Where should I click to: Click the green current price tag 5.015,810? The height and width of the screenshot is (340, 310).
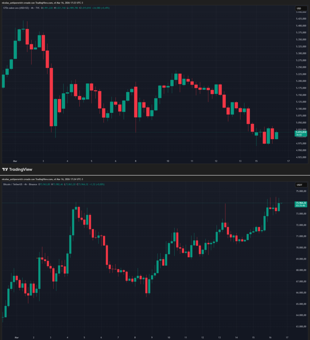300,131
